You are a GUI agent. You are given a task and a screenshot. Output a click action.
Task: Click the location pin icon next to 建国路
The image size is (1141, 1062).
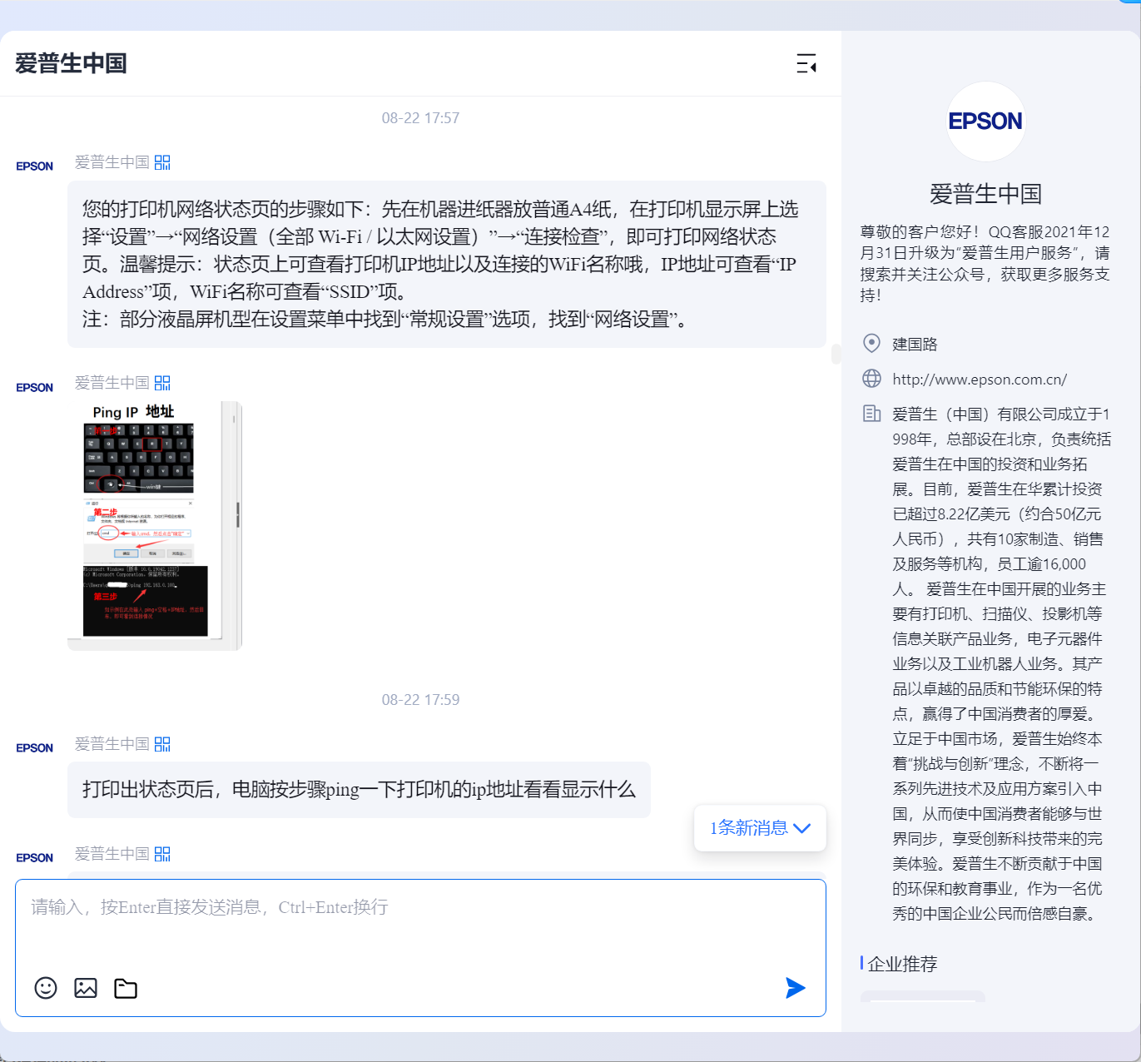pyautogui.click(x=871, y=343)
